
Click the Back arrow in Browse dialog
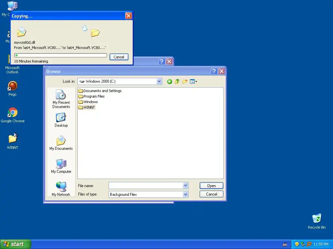click(x=169, y=81)
